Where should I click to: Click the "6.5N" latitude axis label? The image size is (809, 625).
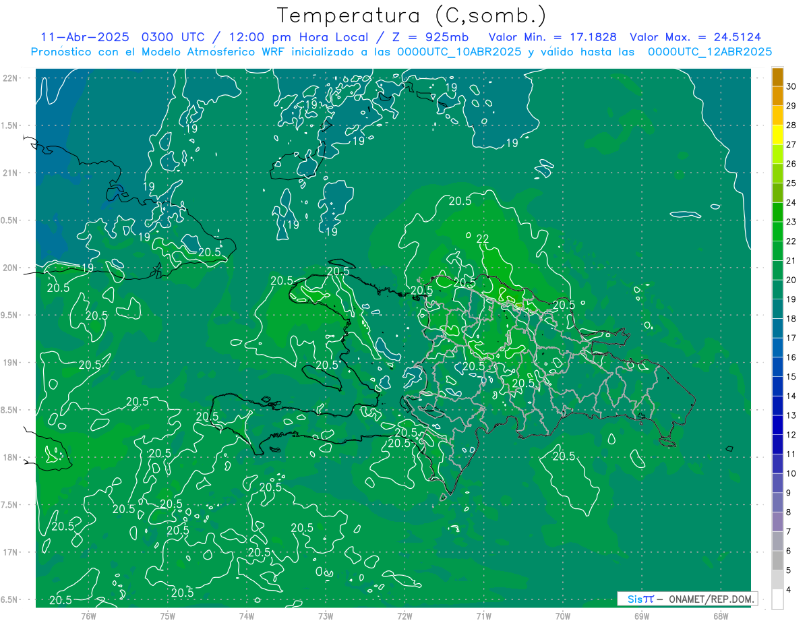coord(9,599)
